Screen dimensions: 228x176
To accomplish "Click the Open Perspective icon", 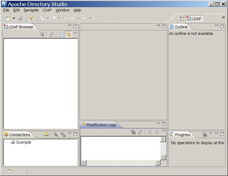I will click(182, 19).
